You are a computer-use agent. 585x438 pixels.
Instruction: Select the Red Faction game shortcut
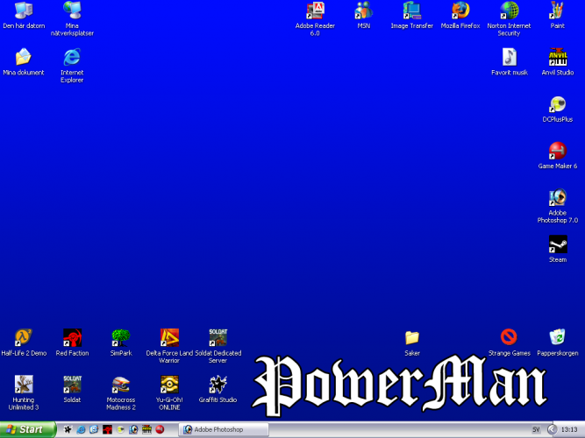pyautogui.click(x=72, y=337)
